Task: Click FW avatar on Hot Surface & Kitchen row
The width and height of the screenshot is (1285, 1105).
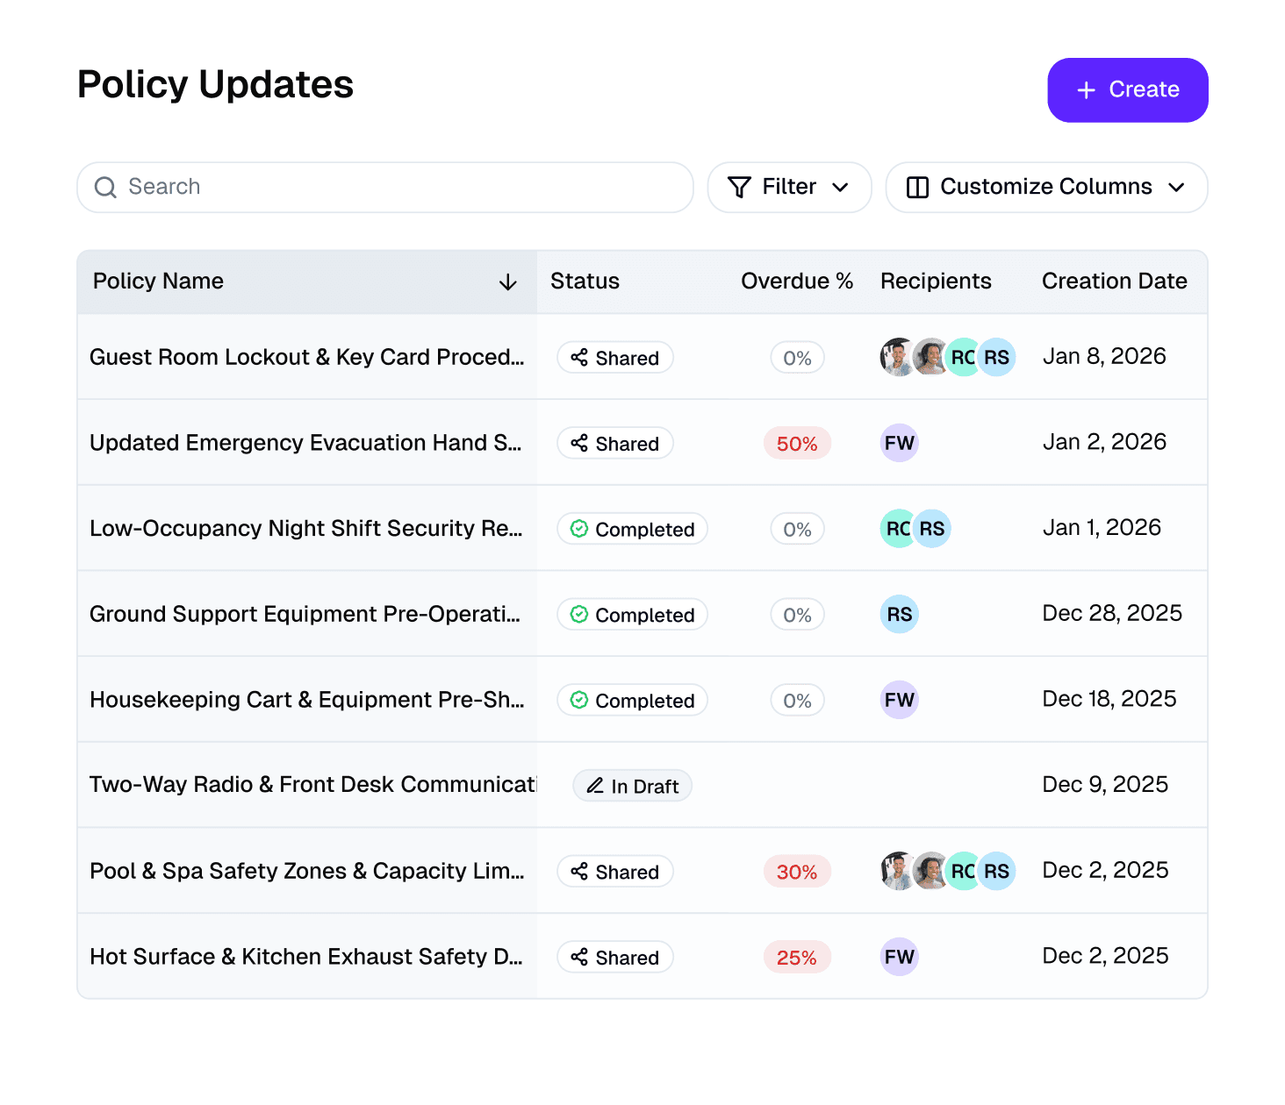Action: [x=900, y=957]
